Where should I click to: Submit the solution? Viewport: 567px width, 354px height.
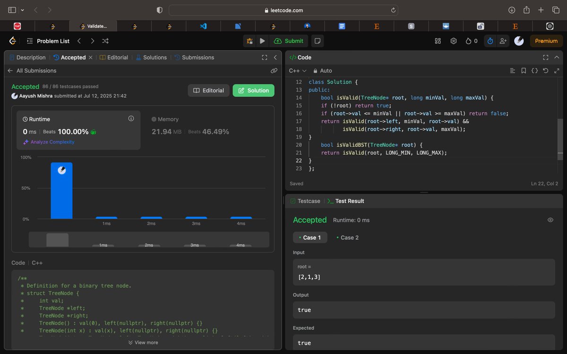point(289,41)
